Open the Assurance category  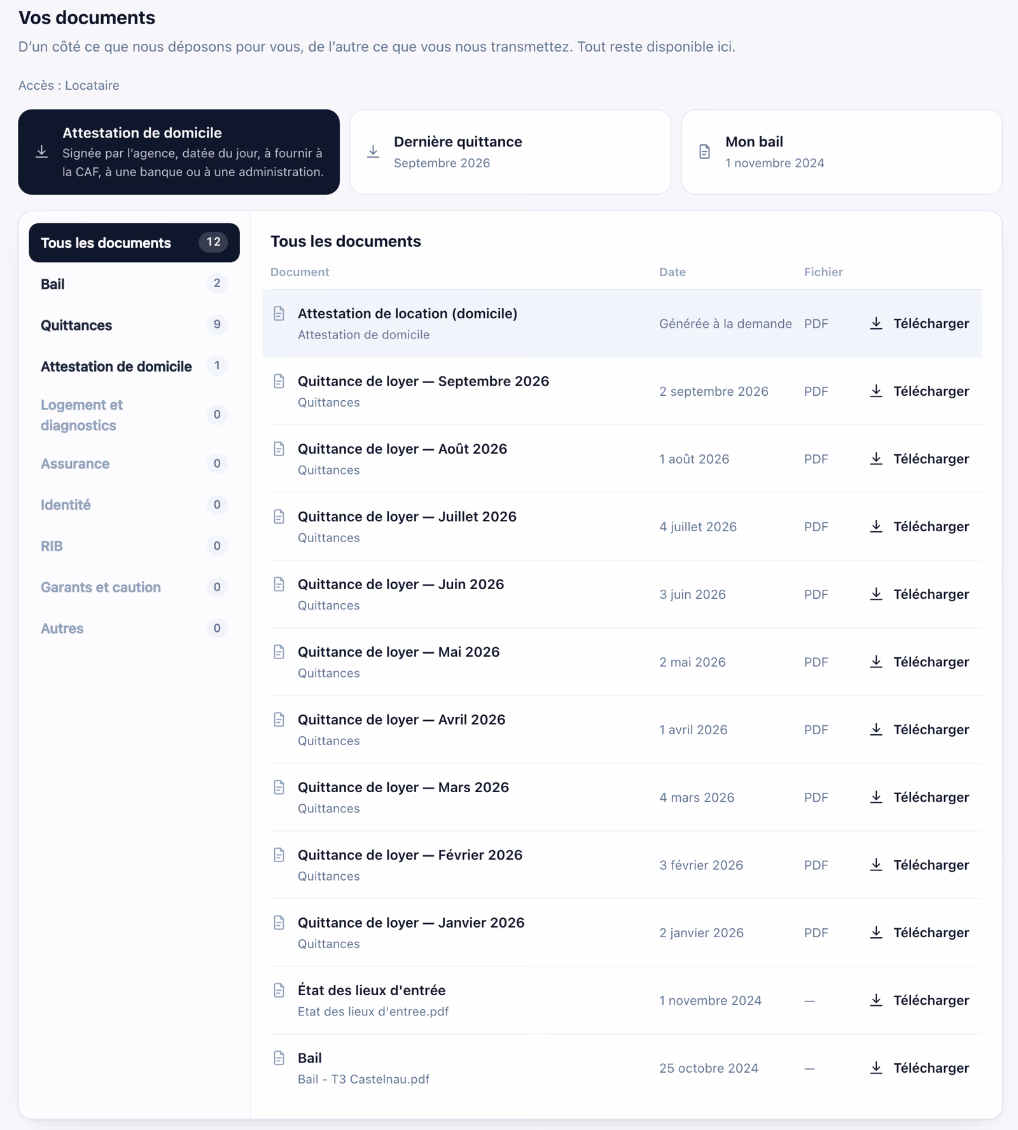(134, 464)
